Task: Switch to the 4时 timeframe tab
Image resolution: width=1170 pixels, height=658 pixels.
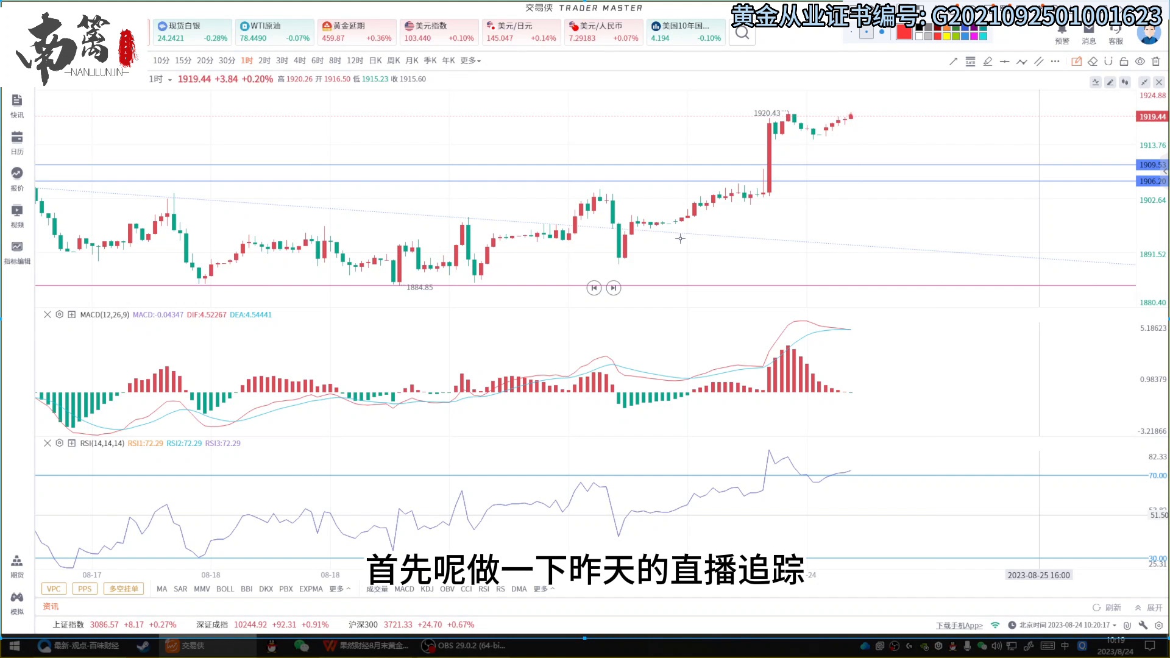Action: point(299,60)
